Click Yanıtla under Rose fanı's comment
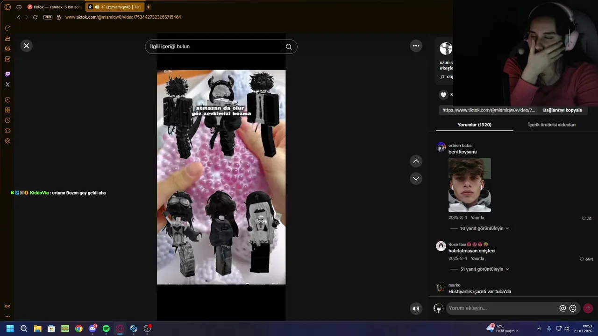The height and width of the screenshot is (336, 598). tap(477, 259)
